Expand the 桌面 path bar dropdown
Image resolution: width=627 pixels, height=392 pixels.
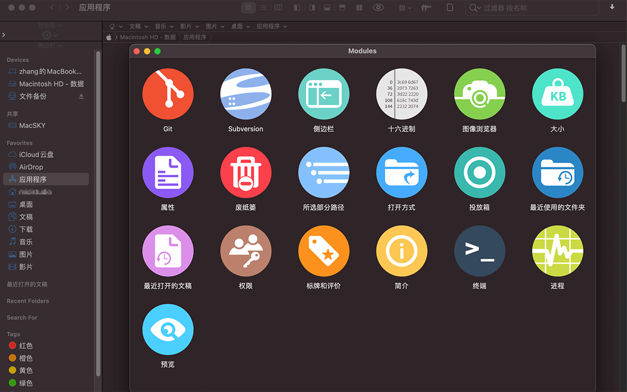coord(250,27)
